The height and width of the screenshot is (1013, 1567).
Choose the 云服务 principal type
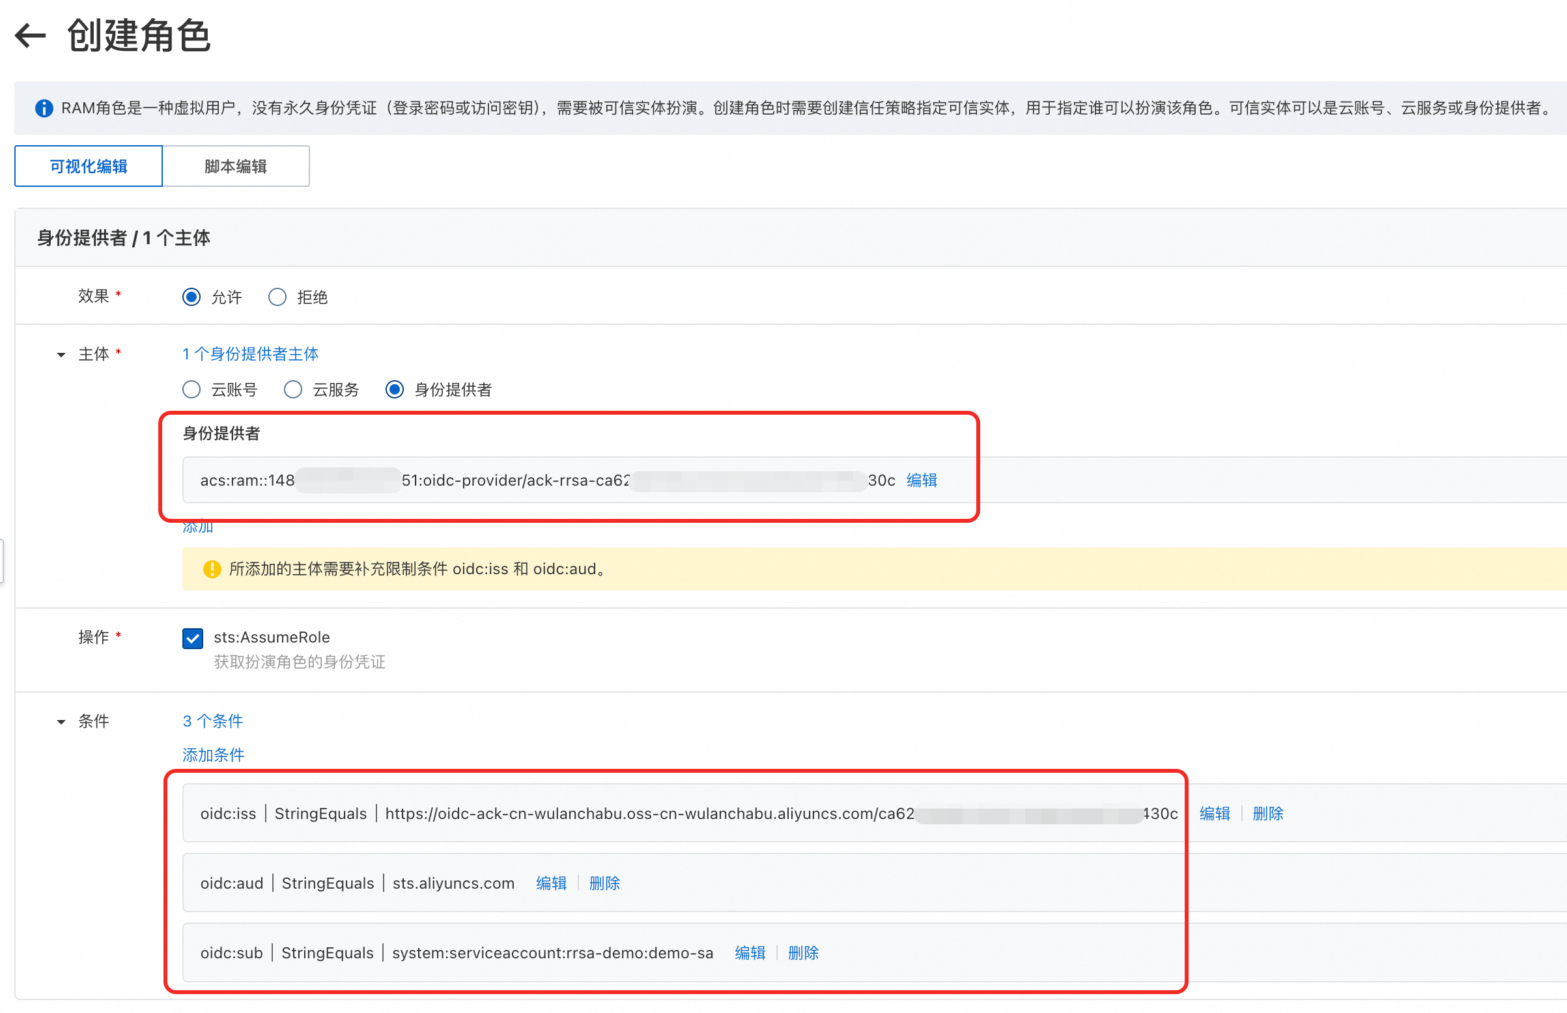click(292, 390)
